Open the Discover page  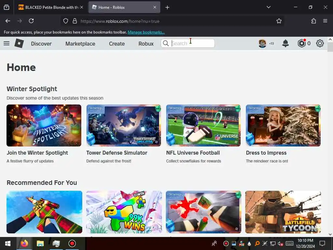tap(41, 44)
